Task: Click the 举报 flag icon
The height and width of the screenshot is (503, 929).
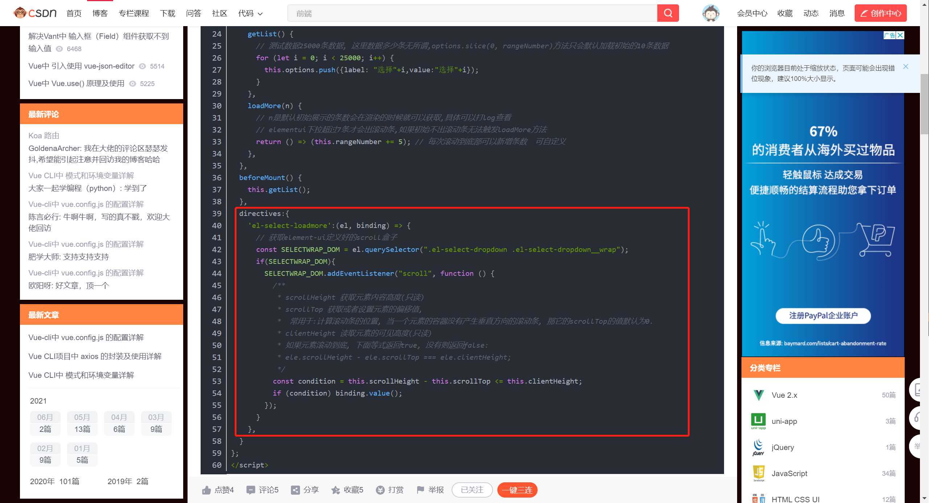Action: 420,490
